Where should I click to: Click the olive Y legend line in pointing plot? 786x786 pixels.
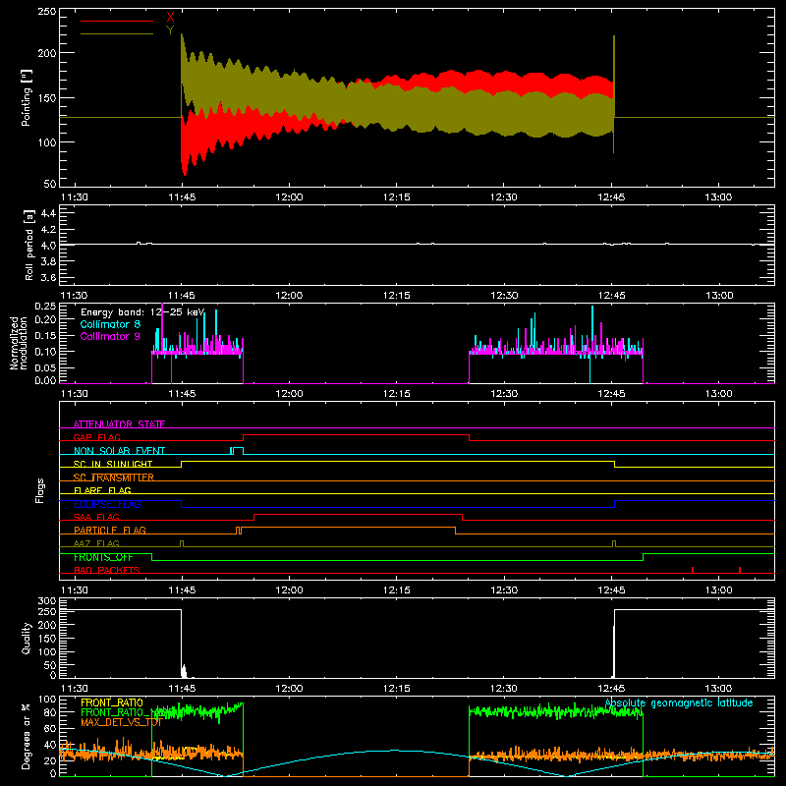(116, 34)
